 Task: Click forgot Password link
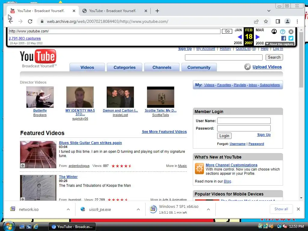point(256,144)
